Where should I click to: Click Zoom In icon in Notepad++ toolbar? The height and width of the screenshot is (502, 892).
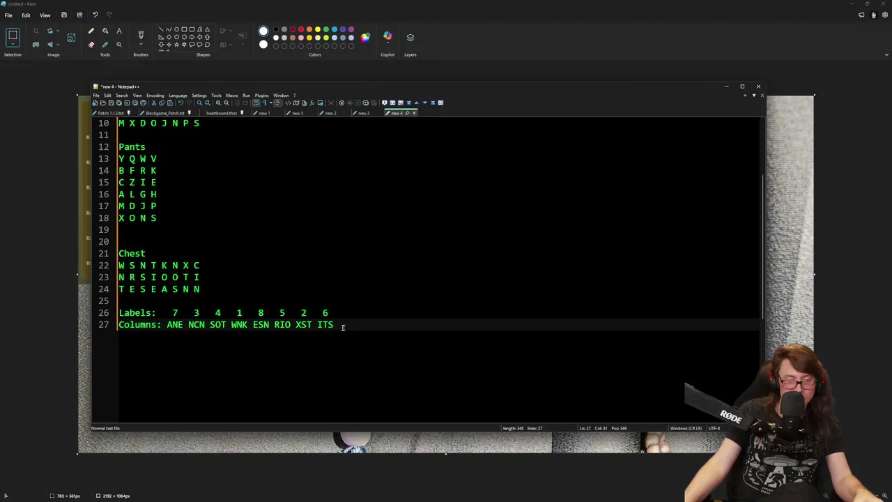point(218,103)
